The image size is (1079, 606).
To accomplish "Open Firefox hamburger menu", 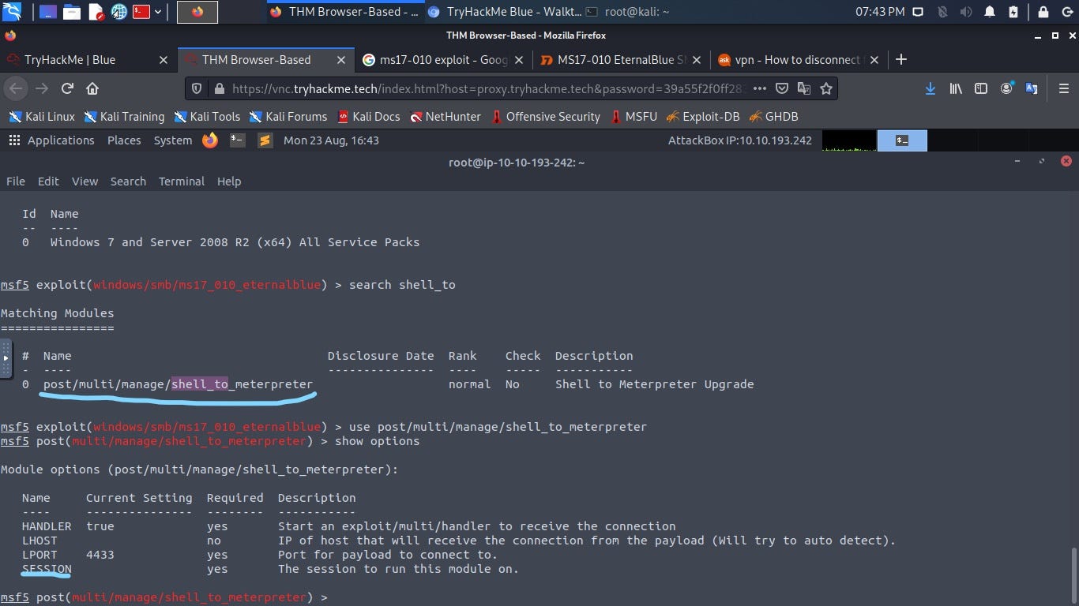I will point(1063,88).
